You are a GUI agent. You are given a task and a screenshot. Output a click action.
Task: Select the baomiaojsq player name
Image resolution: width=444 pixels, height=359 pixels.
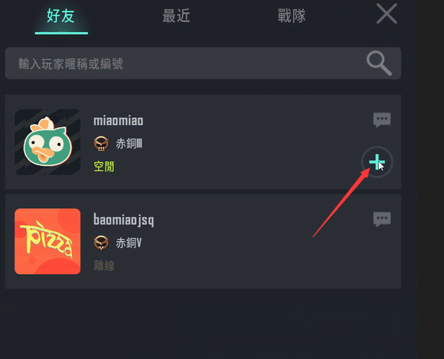(x=124, y=220)
